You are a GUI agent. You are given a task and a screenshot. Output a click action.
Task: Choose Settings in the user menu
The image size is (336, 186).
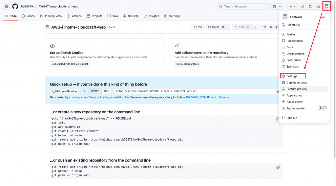[292, 76]
